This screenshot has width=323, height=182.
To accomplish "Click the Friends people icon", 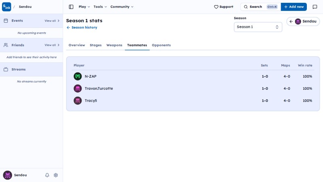I will tap(6, 45).
